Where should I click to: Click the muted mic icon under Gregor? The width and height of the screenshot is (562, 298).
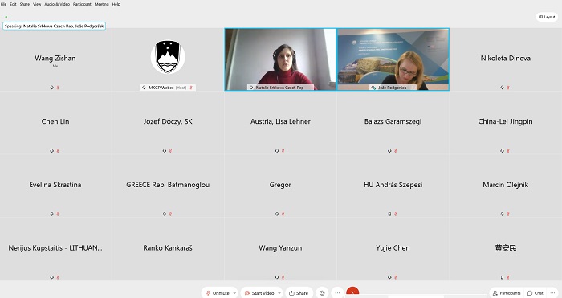(x=283, y=214)
